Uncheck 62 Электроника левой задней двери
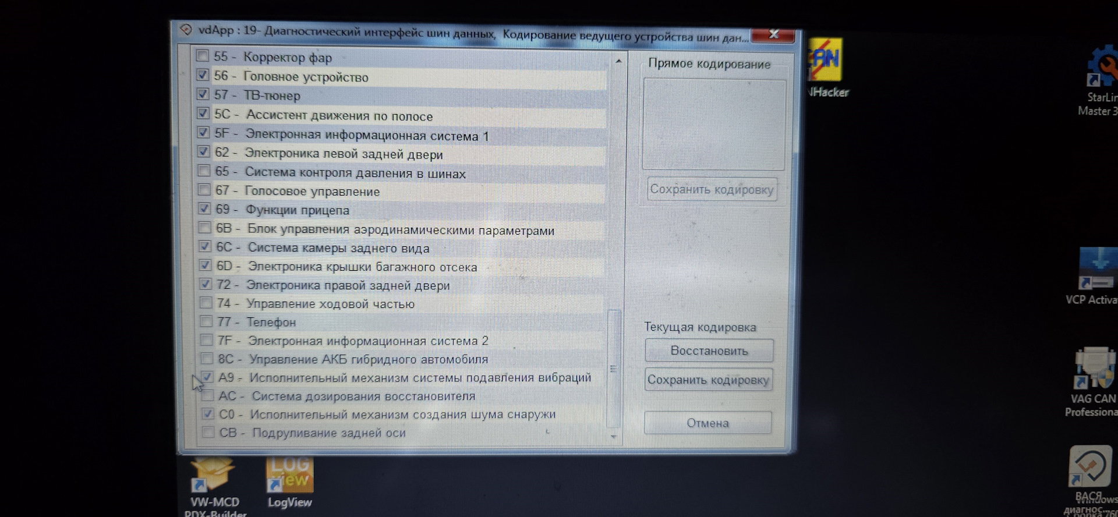1118x517 pixels. coord(203,151)
